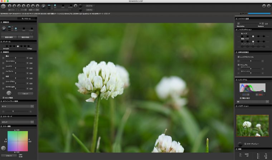Click the first top-right window layout icon
This screenshot has width=272, height=160.
coord(264,6)
